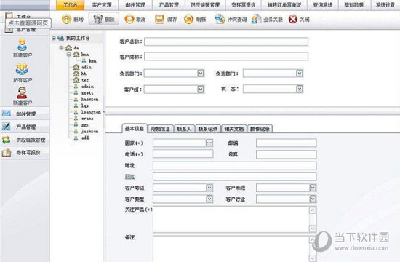Click the 保存 floppy disk icon
Image resolution: width=400 pixels, height=262 pixels.
pyautogui.click(x=160, y=19)
